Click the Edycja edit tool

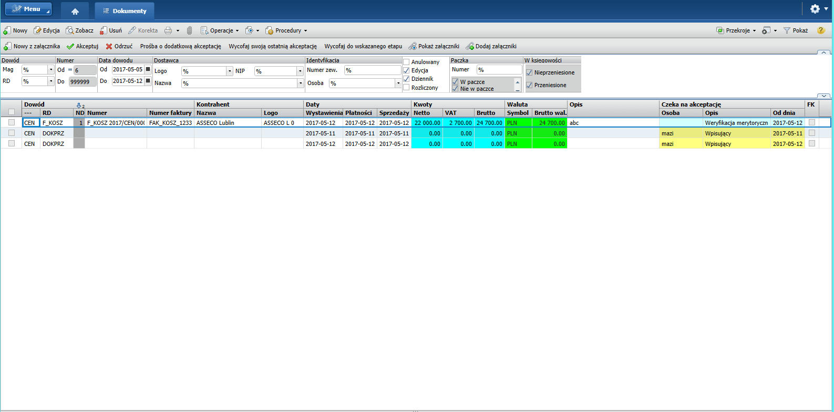(47, 30)
